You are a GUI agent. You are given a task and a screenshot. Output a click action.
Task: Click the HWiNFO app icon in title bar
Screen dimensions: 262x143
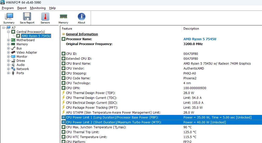3,3
